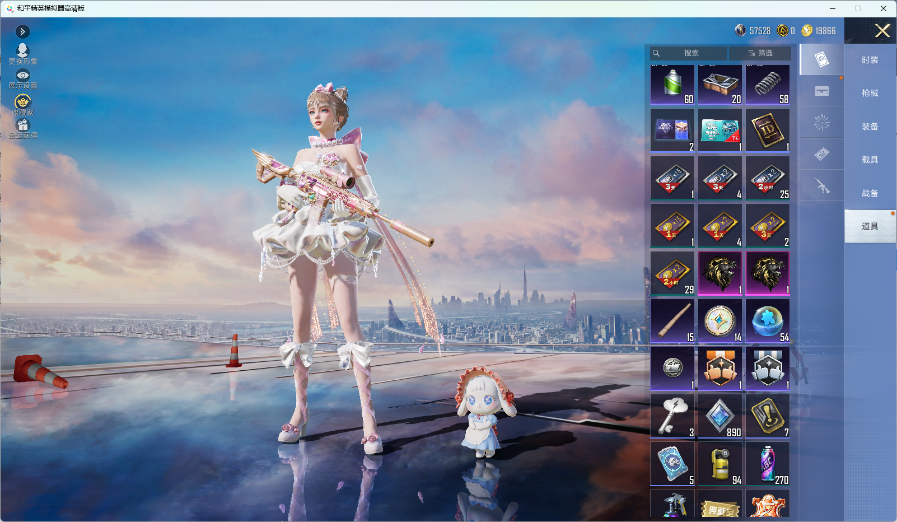Select the ID card book item
897x522 pixels.
(x=768, y=130)
